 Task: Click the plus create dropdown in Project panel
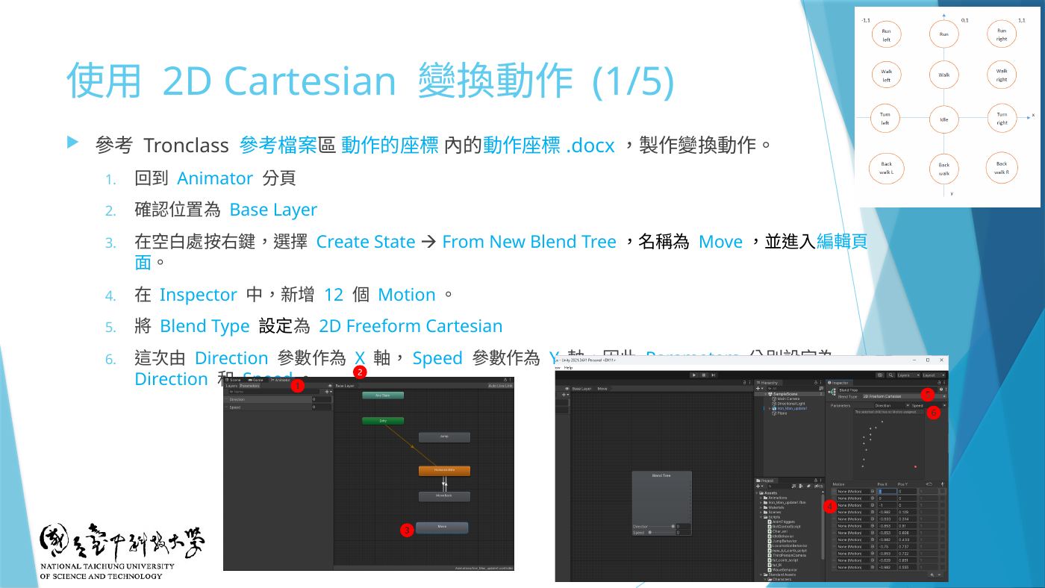pyautogui.click(x=759, y=487)
